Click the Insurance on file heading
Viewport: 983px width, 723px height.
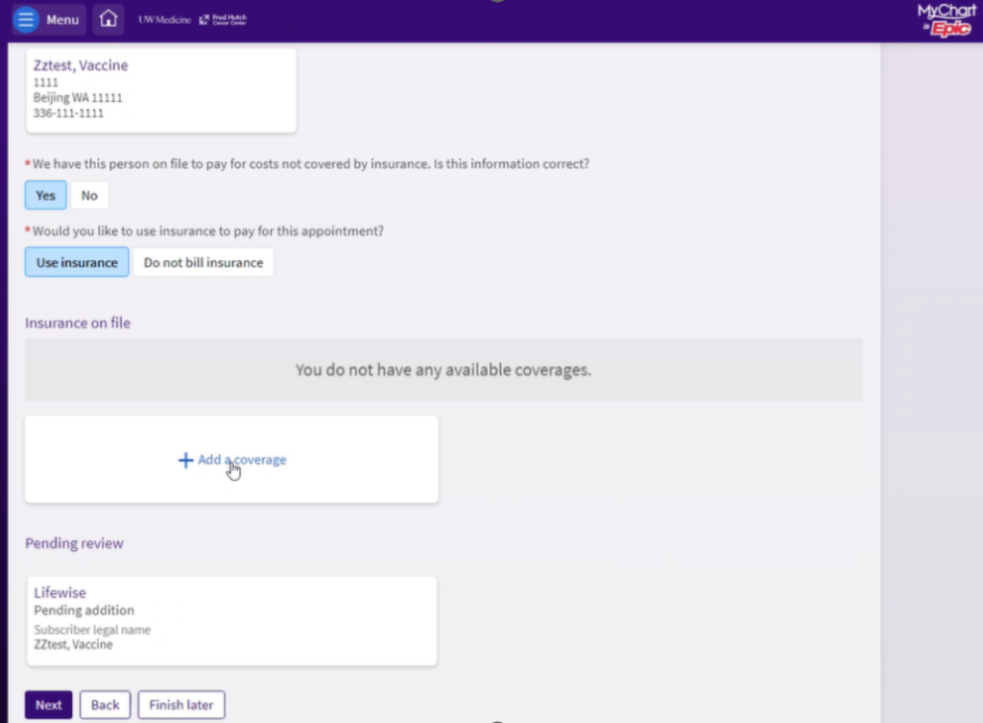78,323
